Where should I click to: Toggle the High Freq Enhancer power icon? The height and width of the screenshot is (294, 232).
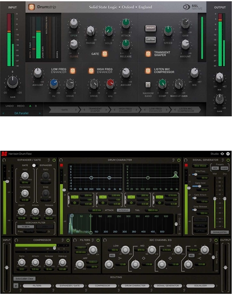pos(91,71)
